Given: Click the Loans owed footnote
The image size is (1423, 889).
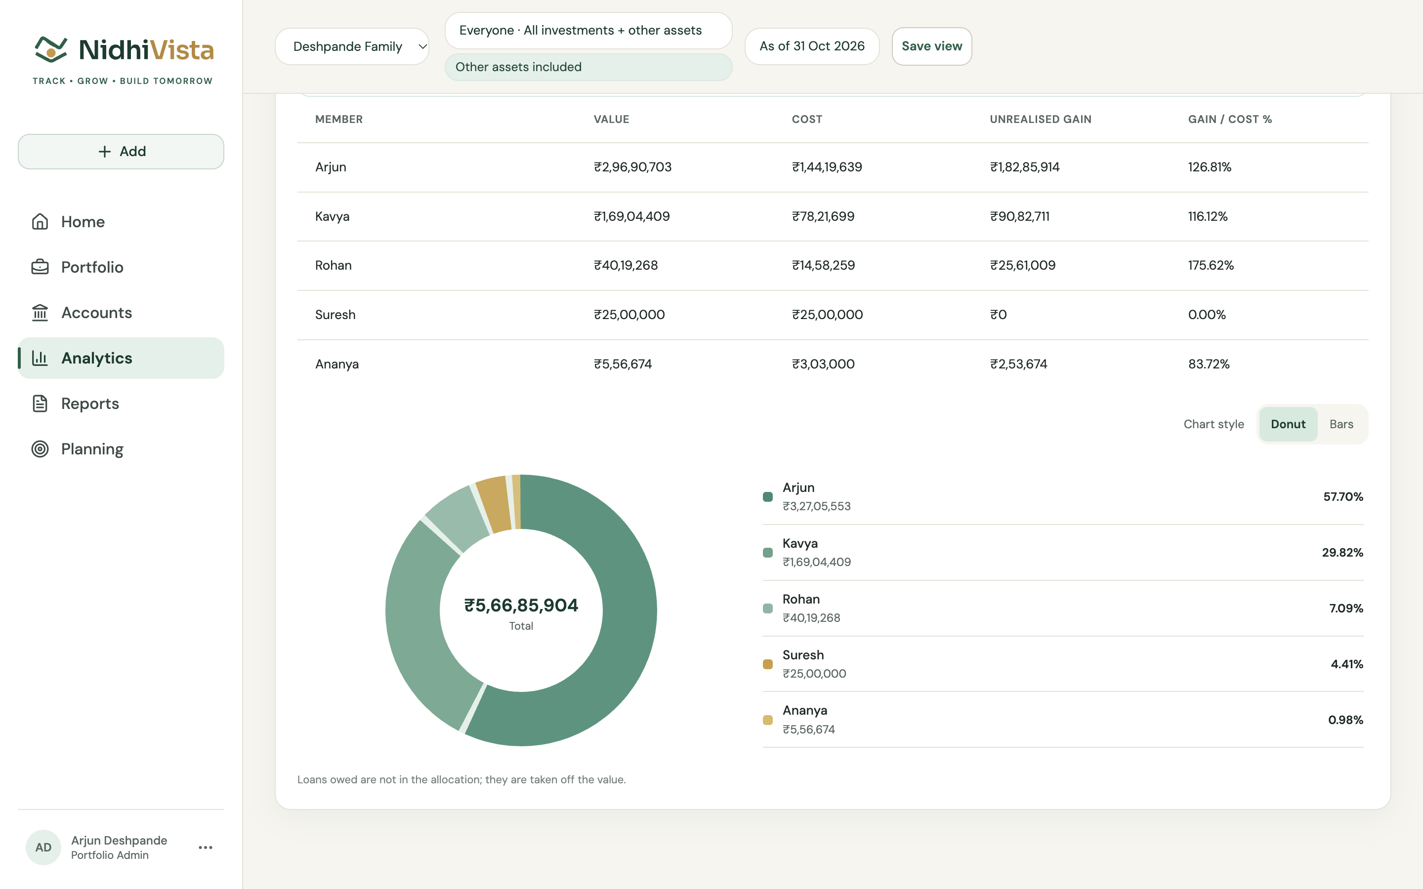Looking at the screenshot, I should 461,780.
